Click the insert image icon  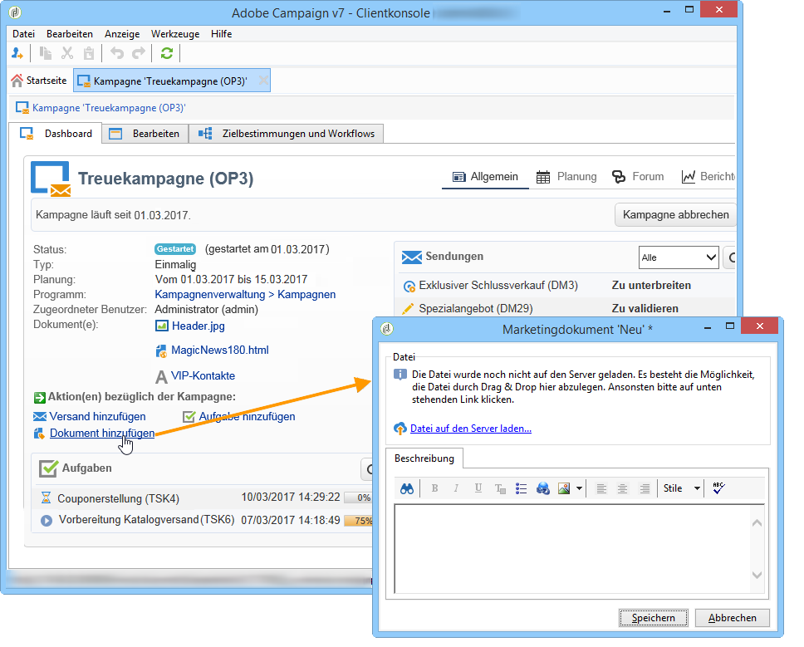[x=564, y=488]
